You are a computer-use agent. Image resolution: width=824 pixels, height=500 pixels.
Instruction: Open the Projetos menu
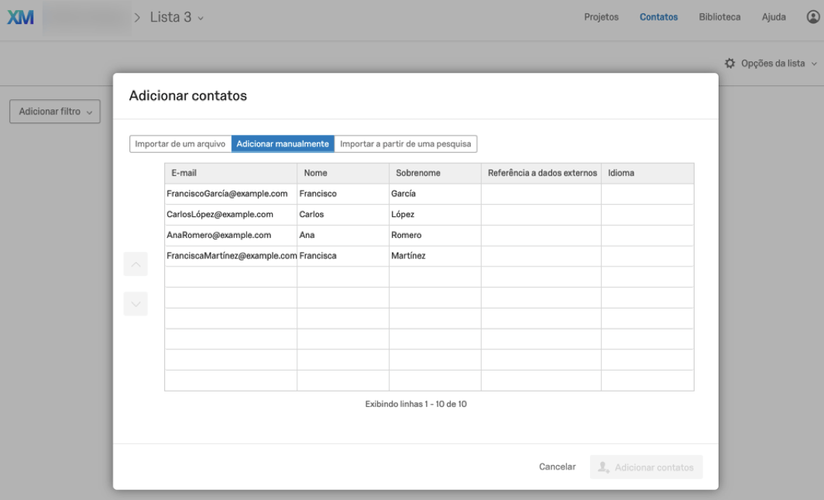(601, 17)
